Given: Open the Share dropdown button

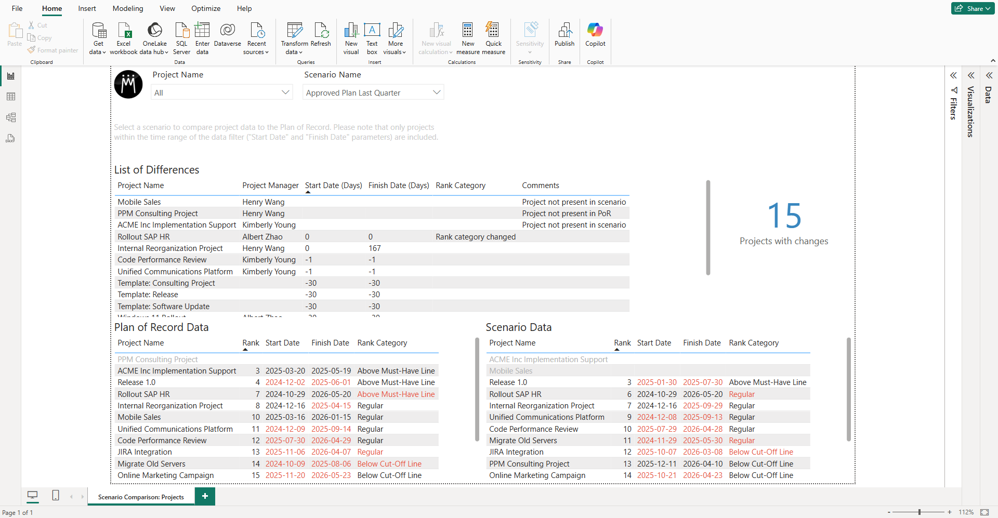Looking at the screenshot, I should [x=973, y=8].
